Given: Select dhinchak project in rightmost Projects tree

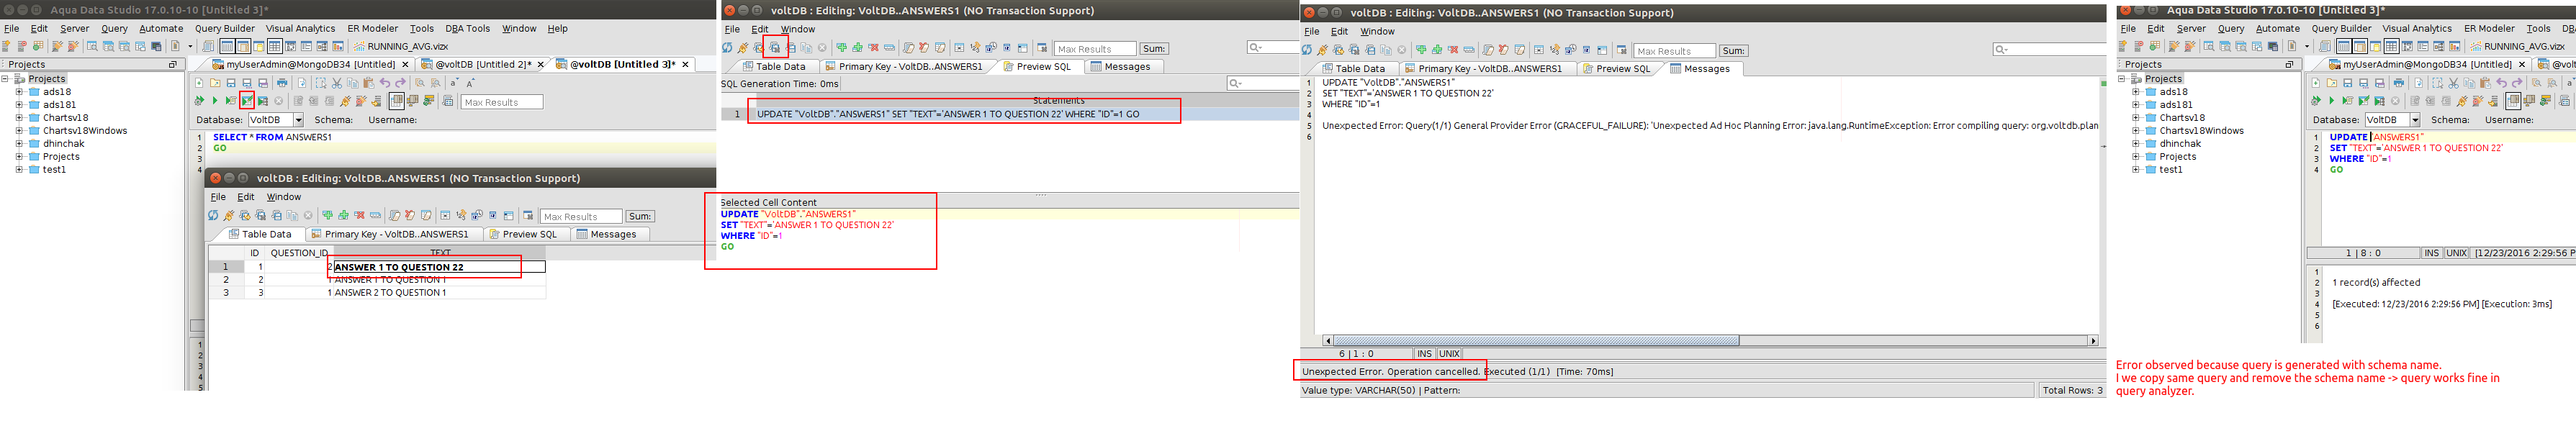Looking at the screenshot, I should pyautogui.click(x=2180, y=144).
